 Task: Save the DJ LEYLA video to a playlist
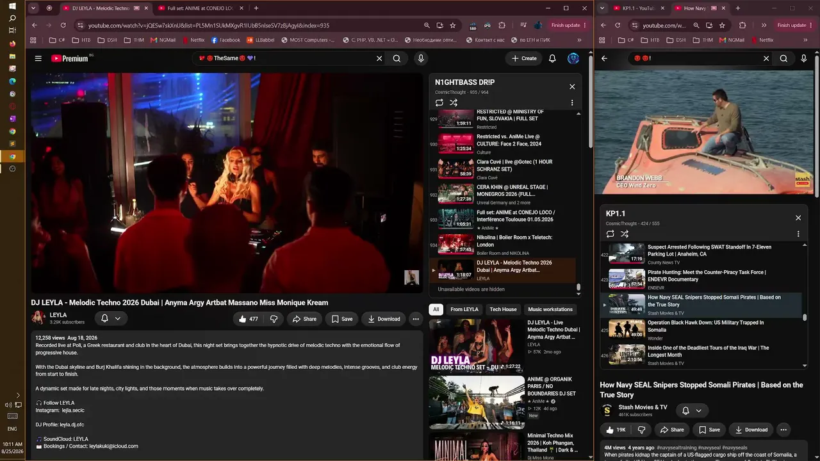point(341,319)
